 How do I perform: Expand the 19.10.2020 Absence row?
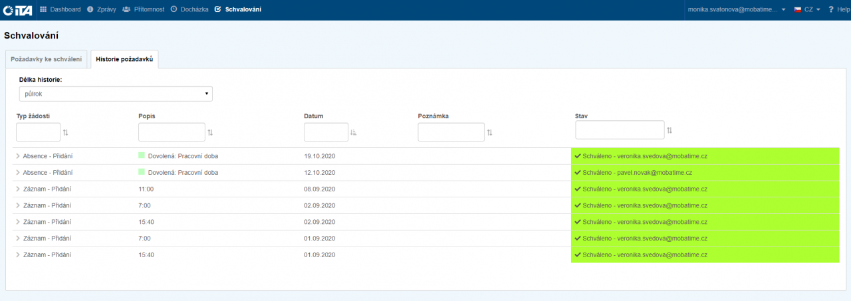[x=18, y=156]
